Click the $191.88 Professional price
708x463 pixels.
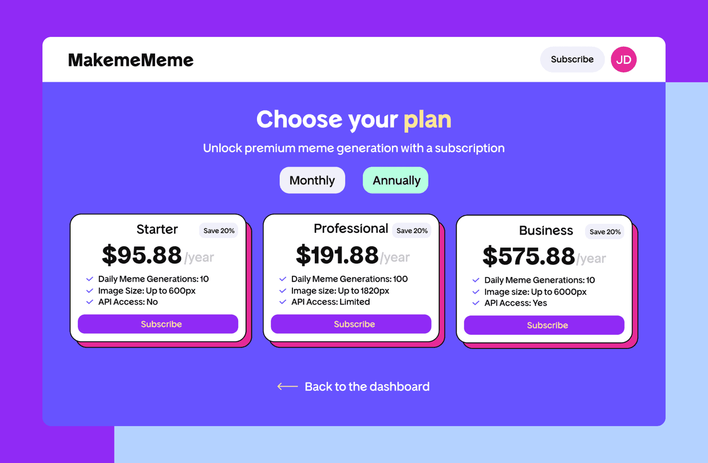coord(337,255)
